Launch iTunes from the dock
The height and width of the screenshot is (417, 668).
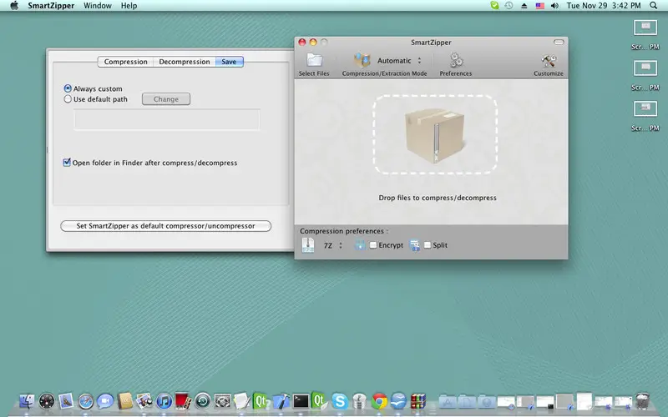click(164, 401)
